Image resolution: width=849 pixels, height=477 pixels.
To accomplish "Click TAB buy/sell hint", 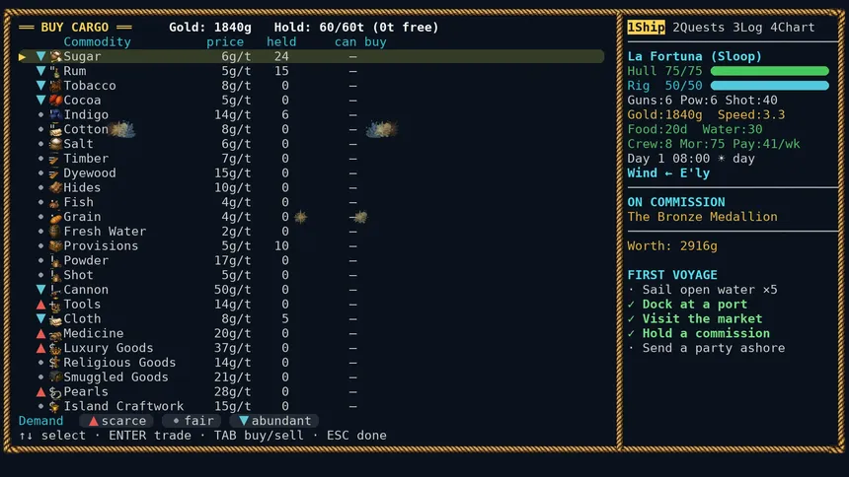I will 259,436.
